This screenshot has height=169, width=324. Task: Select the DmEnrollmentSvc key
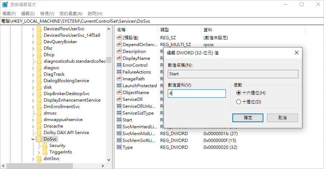62,106
